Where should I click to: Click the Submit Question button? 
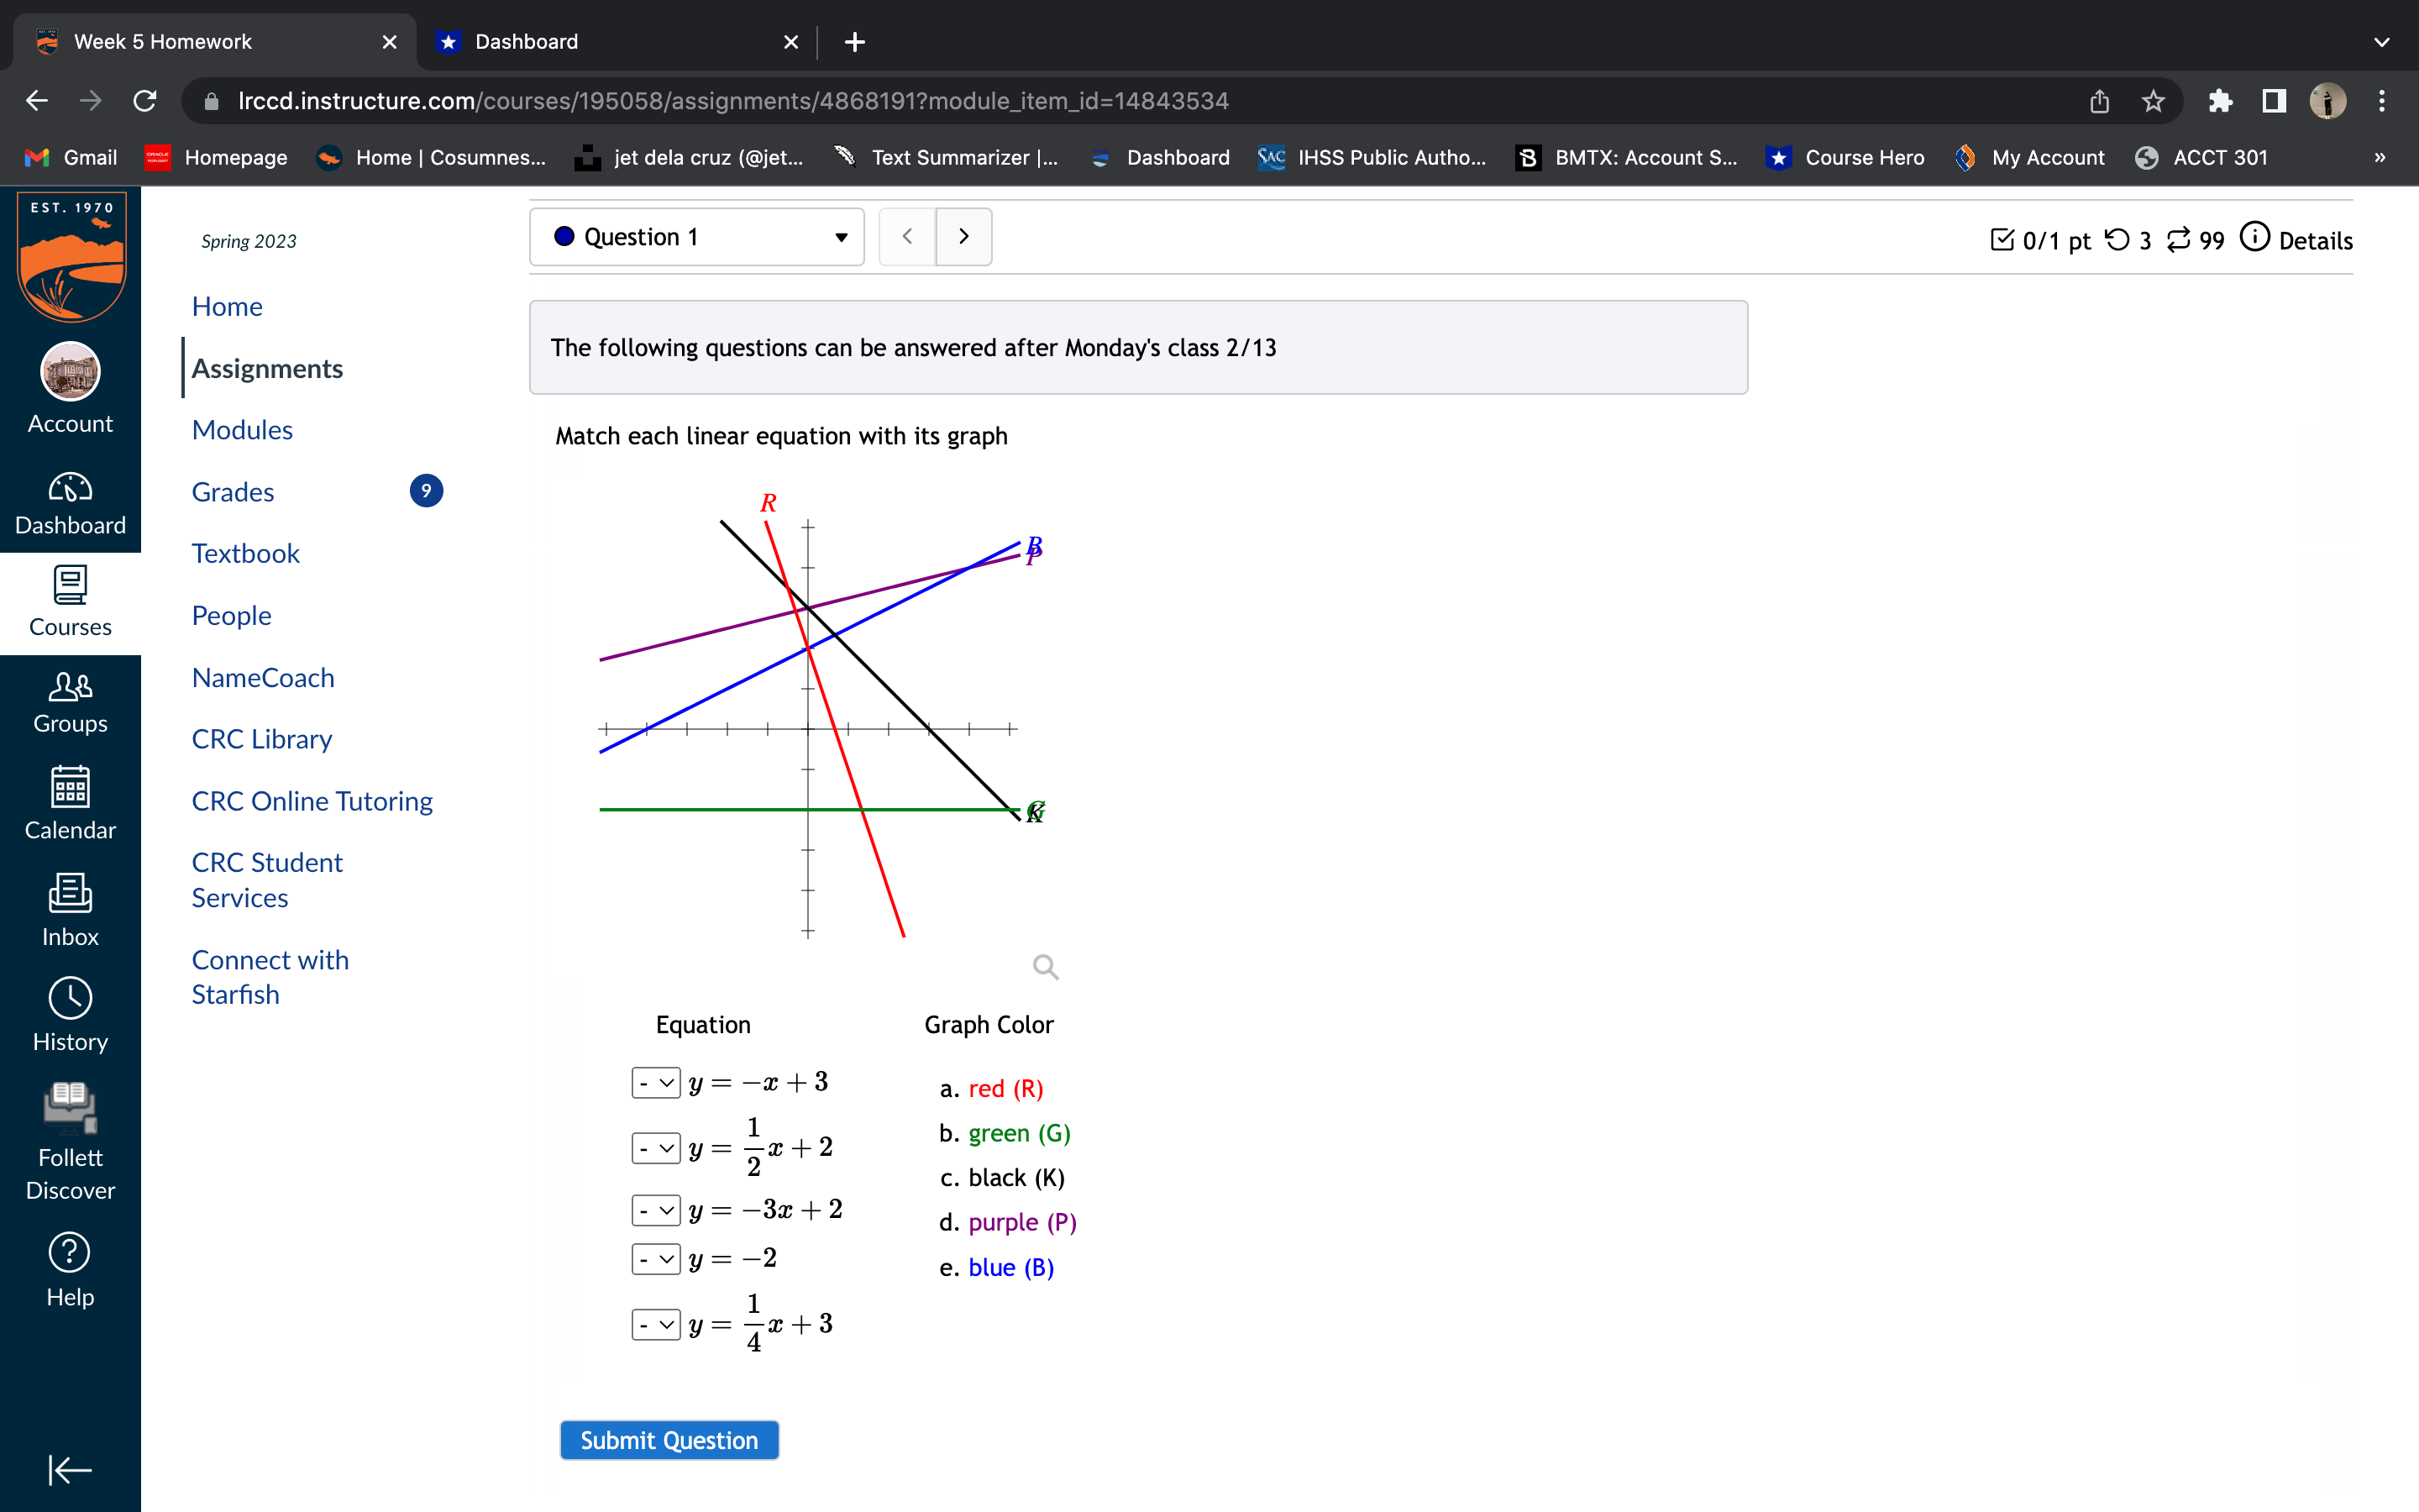point(669,1439)
